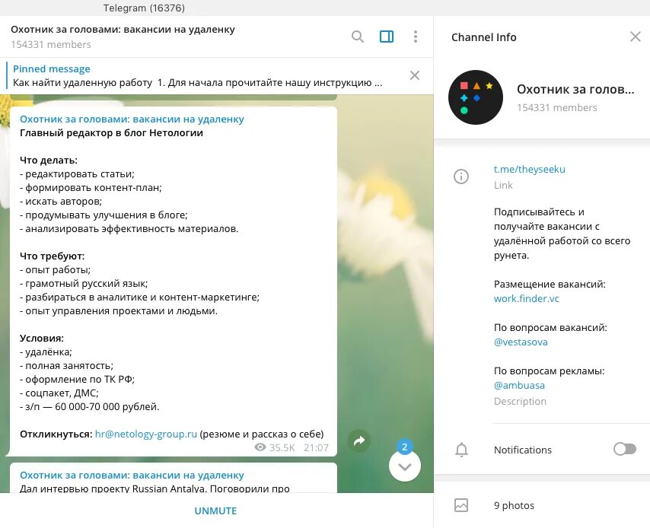Click the 'соцпакет, ДМС;' line
This screenshot has width=650, height=528.
[x=59, y=393]
